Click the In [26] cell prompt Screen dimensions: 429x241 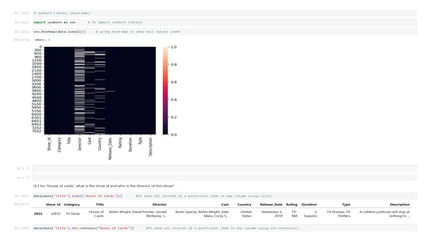[x=22, y=228]
